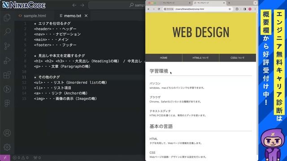Close the memo.txt tab

(86, 16)
